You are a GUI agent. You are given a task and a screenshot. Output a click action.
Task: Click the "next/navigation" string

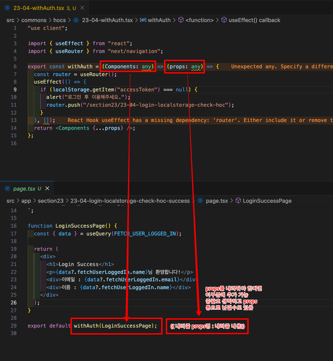134,51
